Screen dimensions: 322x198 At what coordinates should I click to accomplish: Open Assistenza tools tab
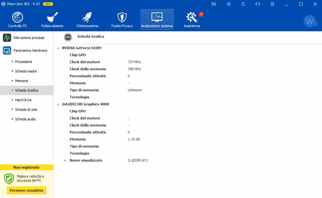pyautogui.click(x=192, y=20)
